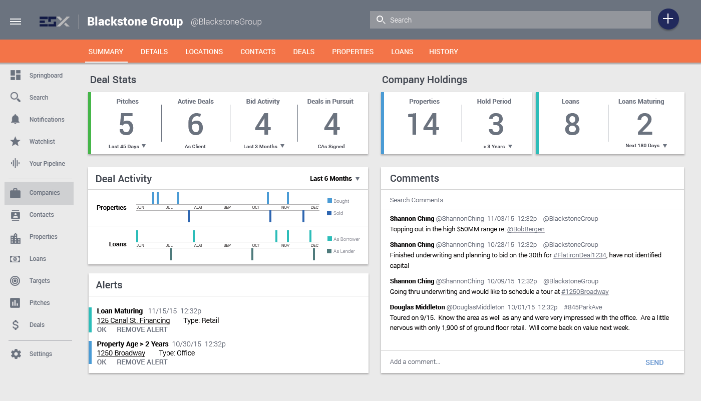Switch to the History tab
The width and height of the screenshot is (701, 401).
click(444, 52)
